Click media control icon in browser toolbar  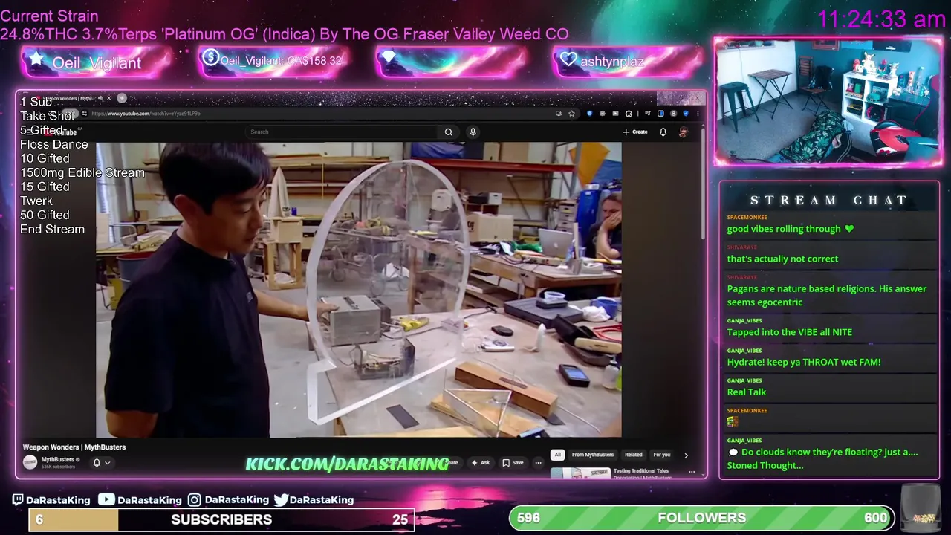(x=648, y=114)
